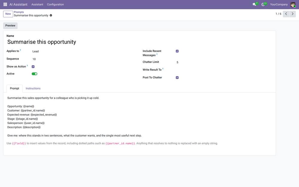Go to previous record arrow

(286, 14)
